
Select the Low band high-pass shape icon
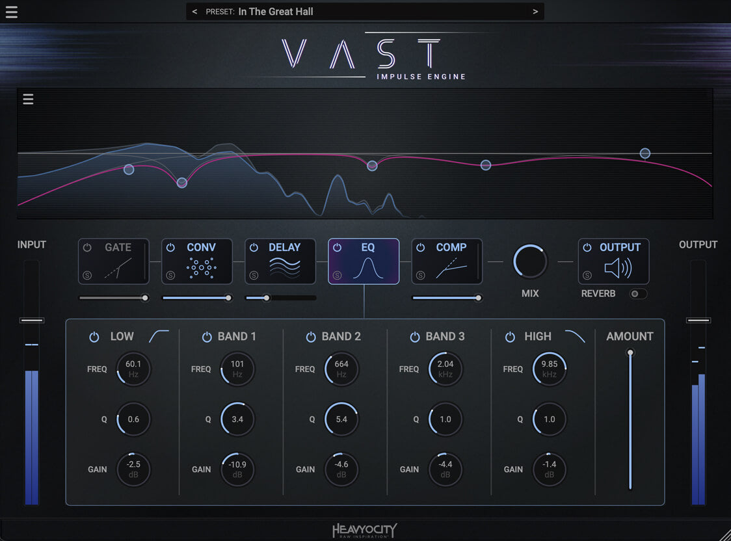tap(159, 336)
